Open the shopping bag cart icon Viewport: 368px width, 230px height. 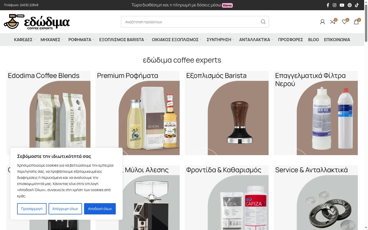(356, 22)
